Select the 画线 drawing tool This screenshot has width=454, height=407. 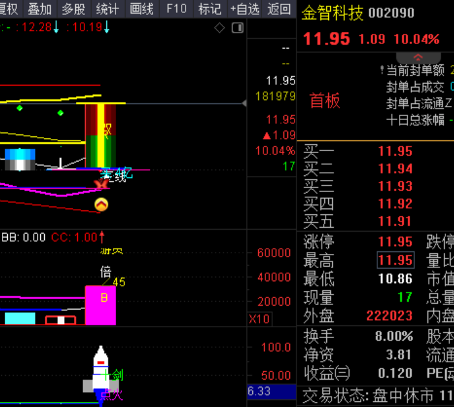click(141, 8)
